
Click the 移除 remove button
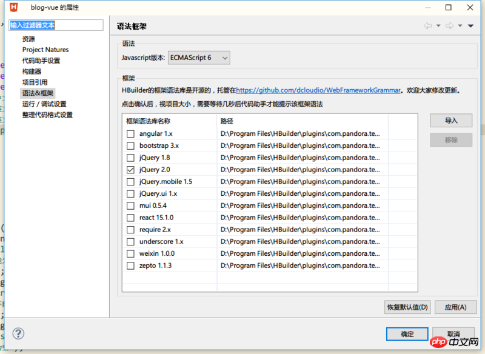point(451,140)
